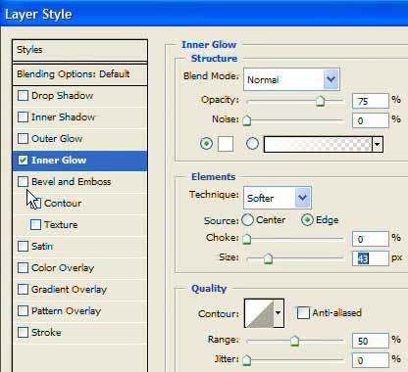
Task: Enable the Drop Shadow checkbox
Action: [x=23, y=96]
